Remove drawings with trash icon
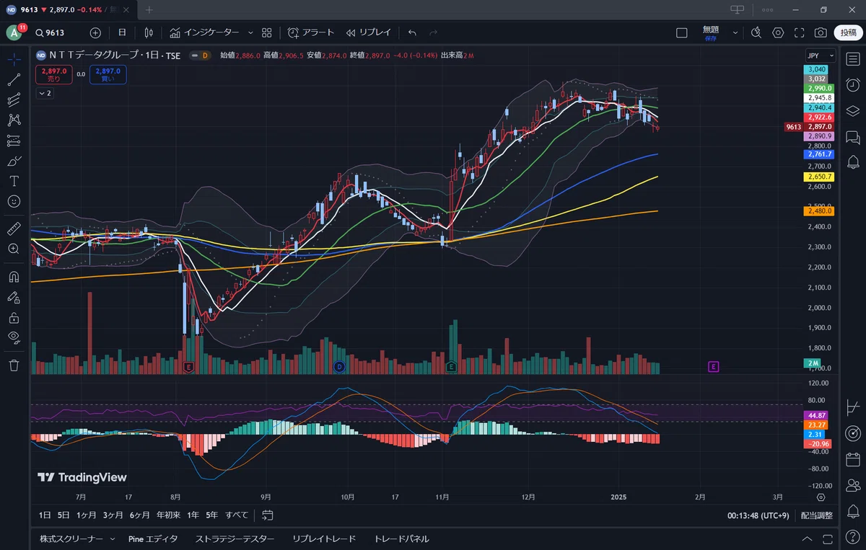This screenshot has width=866, height=550. click(14, 365)
